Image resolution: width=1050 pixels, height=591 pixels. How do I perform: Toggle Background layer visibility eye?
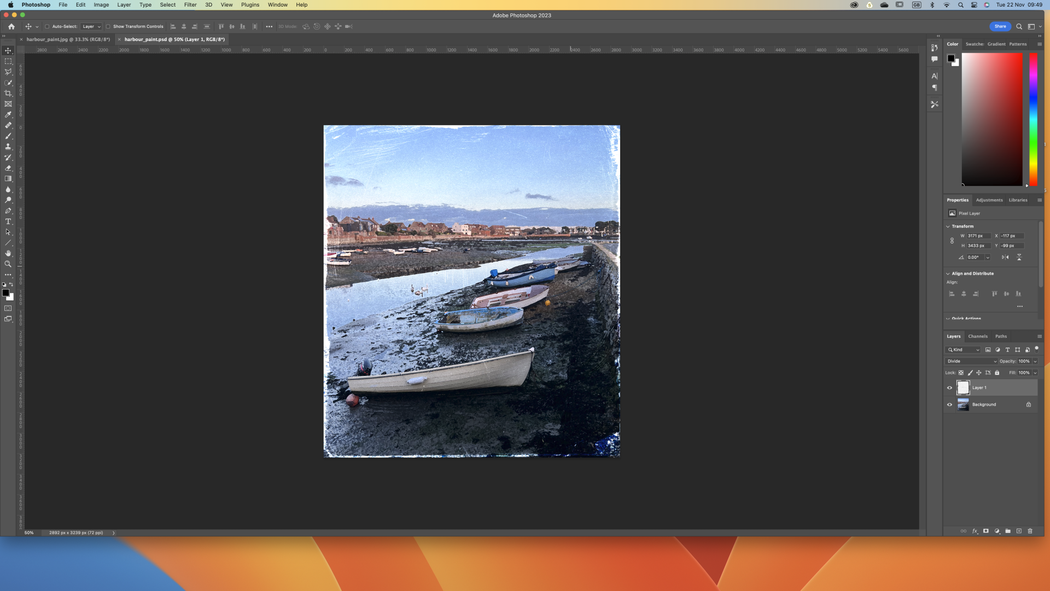949,405
